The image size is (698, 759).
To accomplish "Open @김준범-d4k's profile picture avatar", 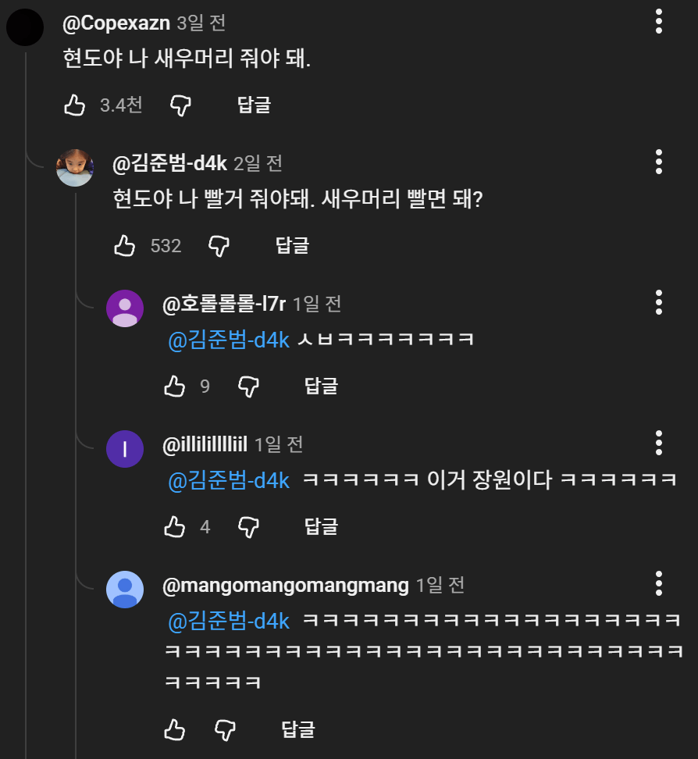I will click(x=75, y=167).
